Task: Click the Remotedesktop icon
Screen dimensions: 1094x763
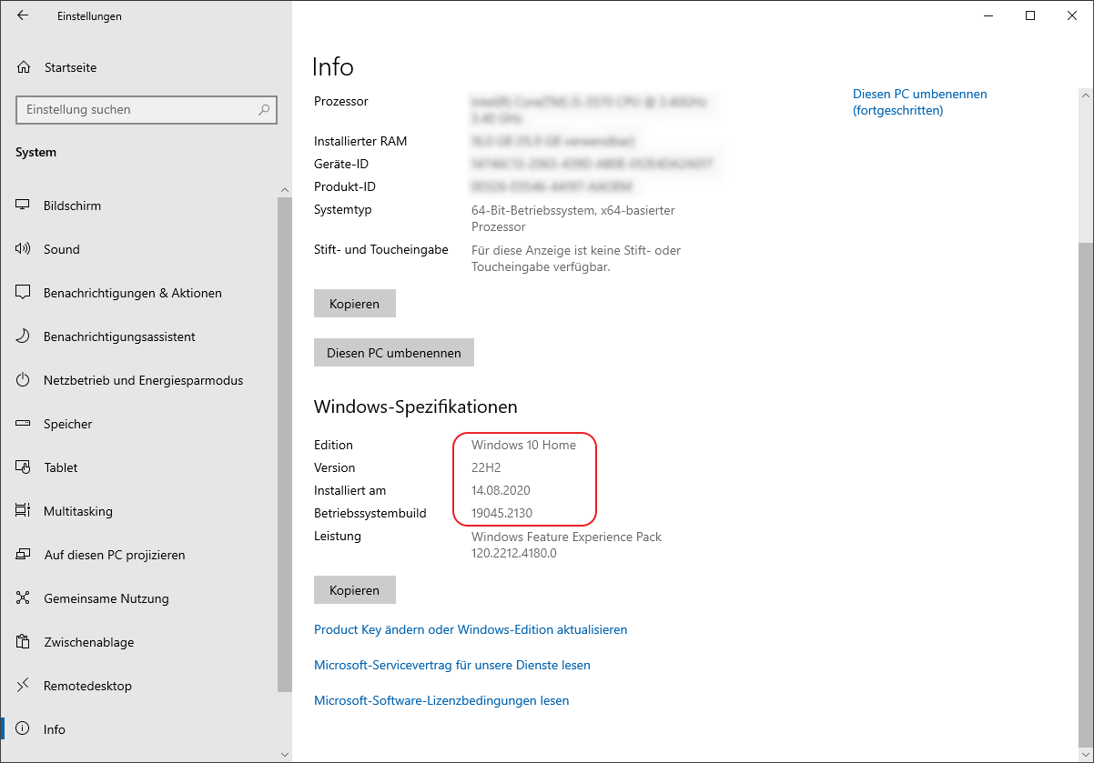Action: [24, 686]
